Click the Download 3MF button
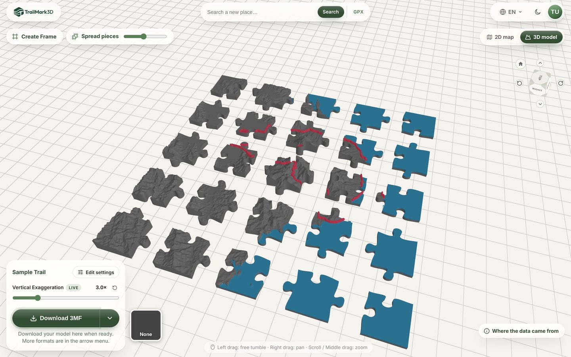Image resolution: width=571 pixels, height=357 pixels. (56, 318)
